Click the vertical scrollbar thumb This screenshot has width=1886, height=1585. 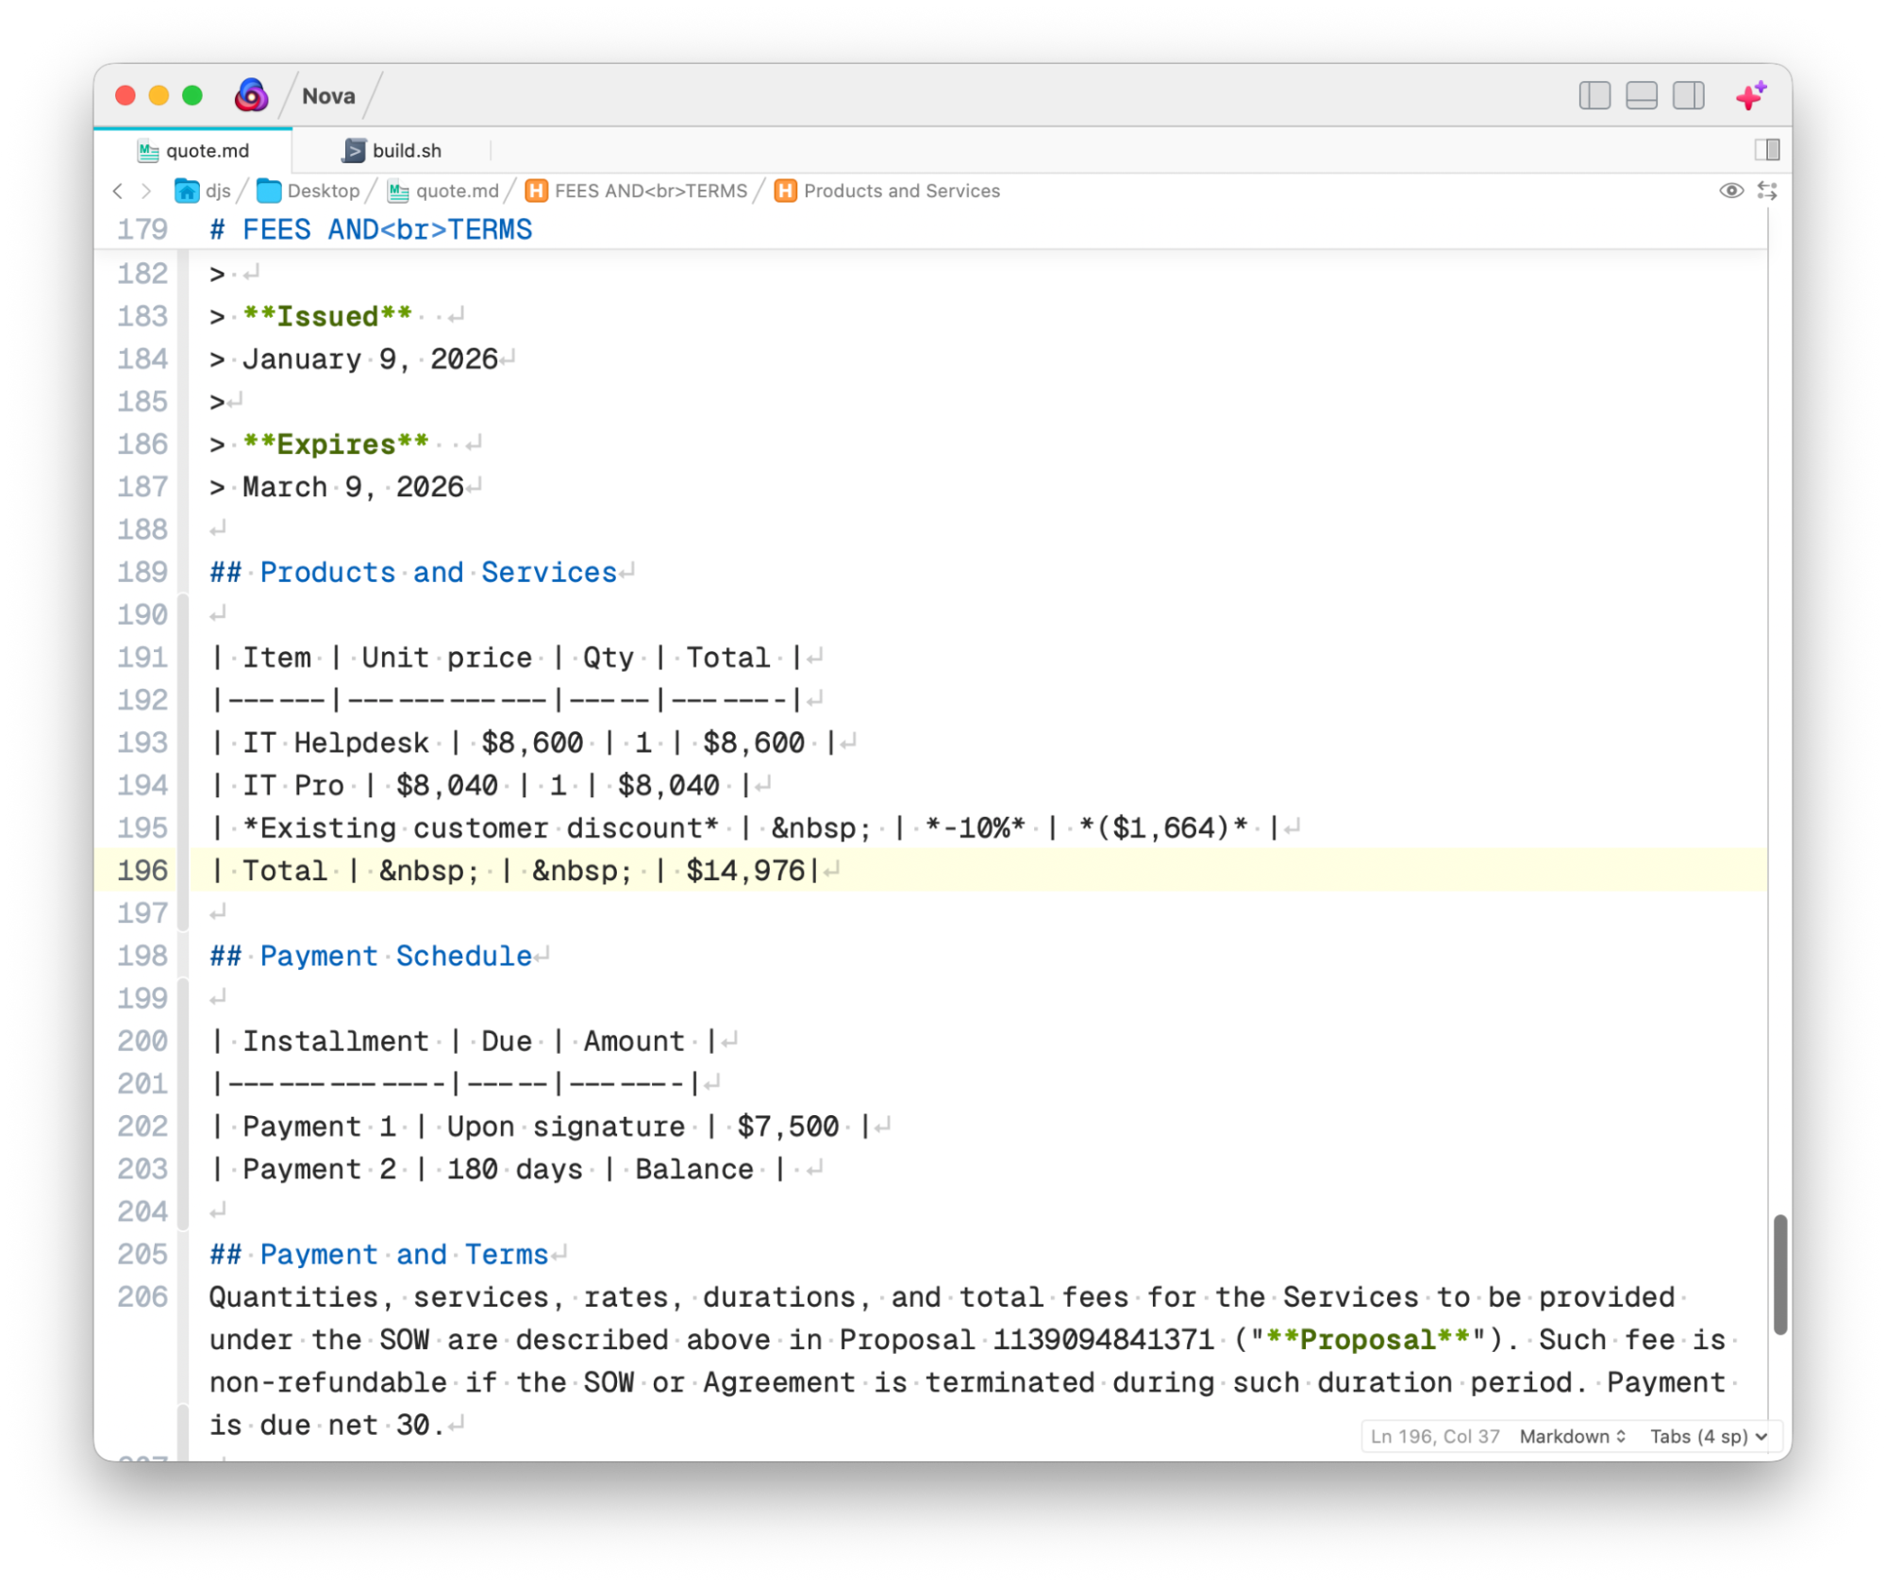[x=1779, y=1274]
